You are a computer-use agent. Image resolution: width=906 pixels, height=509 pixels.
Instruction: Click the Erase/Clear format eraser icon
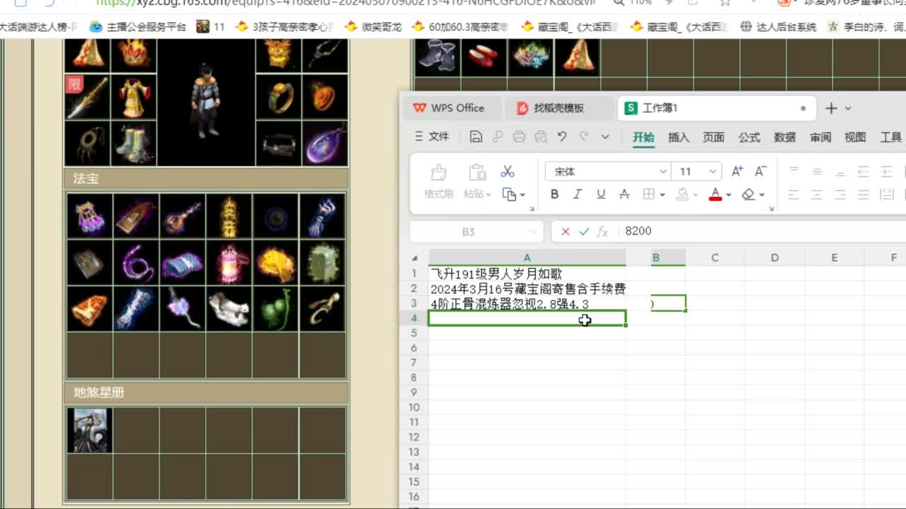coord(748,194)
